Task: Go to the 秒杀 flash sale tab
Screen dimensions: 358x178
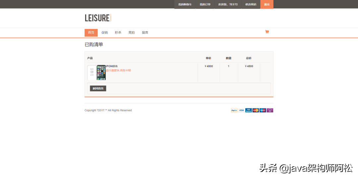Action: (x=118, y=33)
